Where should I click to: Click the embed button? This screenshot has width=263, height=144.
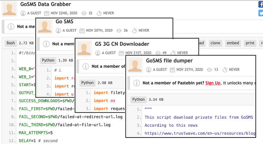pyautogui.click(x=233, y=43)
